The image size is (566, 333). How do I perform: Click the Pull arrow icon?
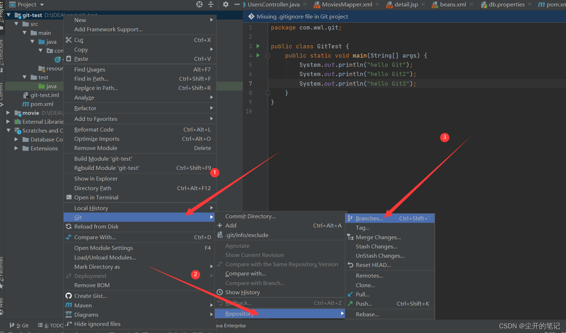coord(350,294)
